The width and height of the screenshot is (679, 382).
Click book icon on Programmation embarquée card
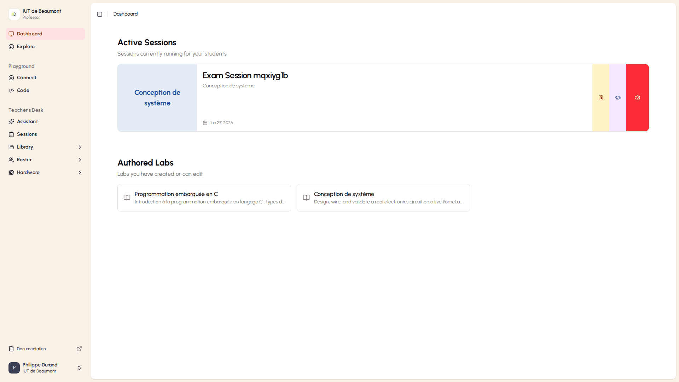point(127,198)
